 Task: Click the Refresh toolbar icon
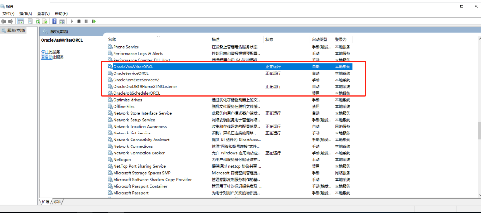(37, 21)
